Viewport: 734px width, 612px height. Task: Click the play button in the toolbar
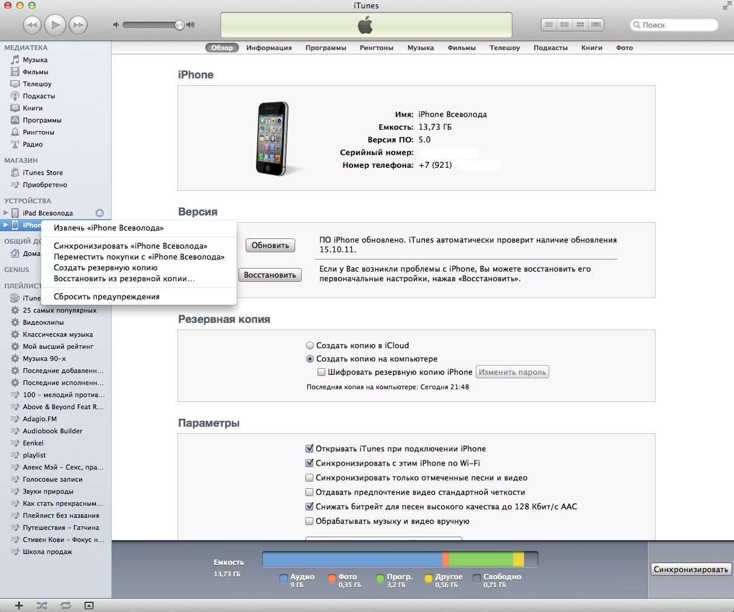click(x=56, y=25)
